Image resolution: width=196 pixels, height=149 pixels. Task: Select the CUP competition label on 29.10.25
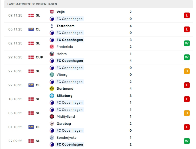(x=40, y=57)
